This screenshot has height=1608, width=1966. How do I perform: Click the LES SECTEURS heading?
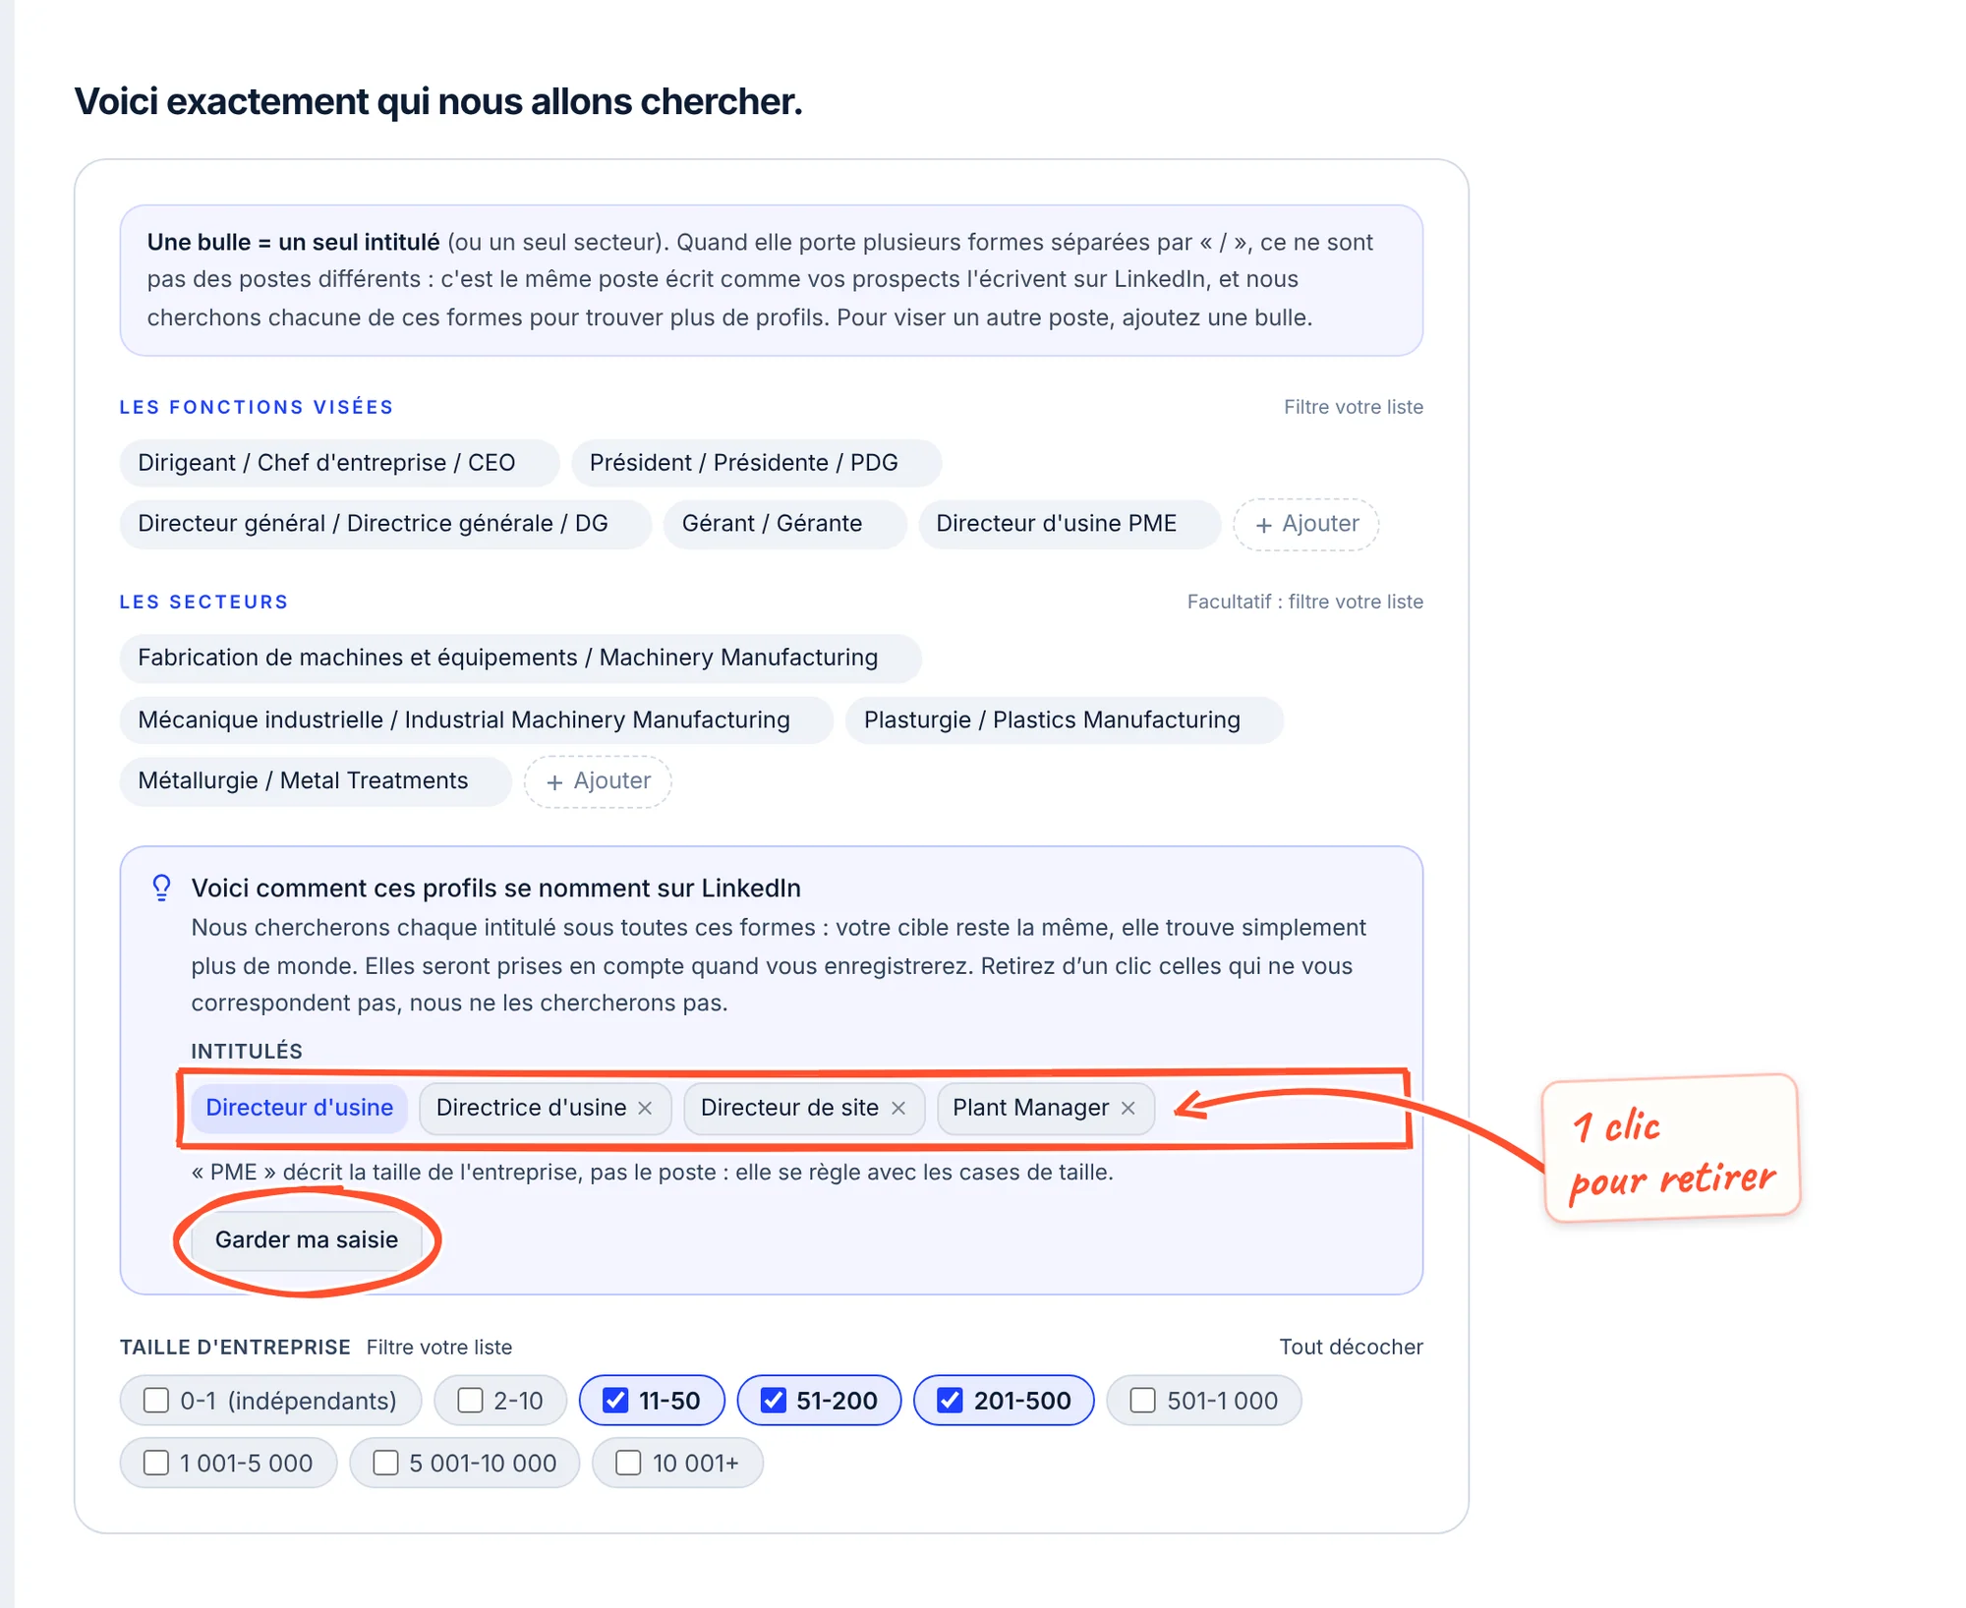[x=204, y=602]
